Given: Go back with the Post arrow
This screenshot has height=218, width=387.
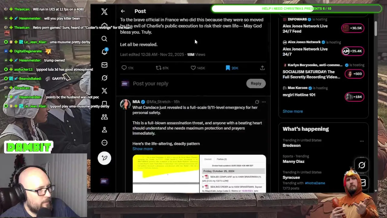Looking at the screenshot, I should click(x=123, y=11).
